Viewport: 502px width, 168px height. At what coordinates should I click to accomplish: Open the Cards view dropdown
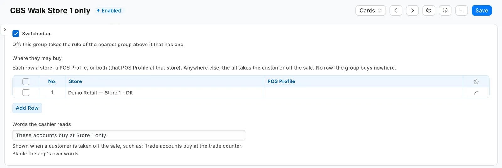point(371,10)
